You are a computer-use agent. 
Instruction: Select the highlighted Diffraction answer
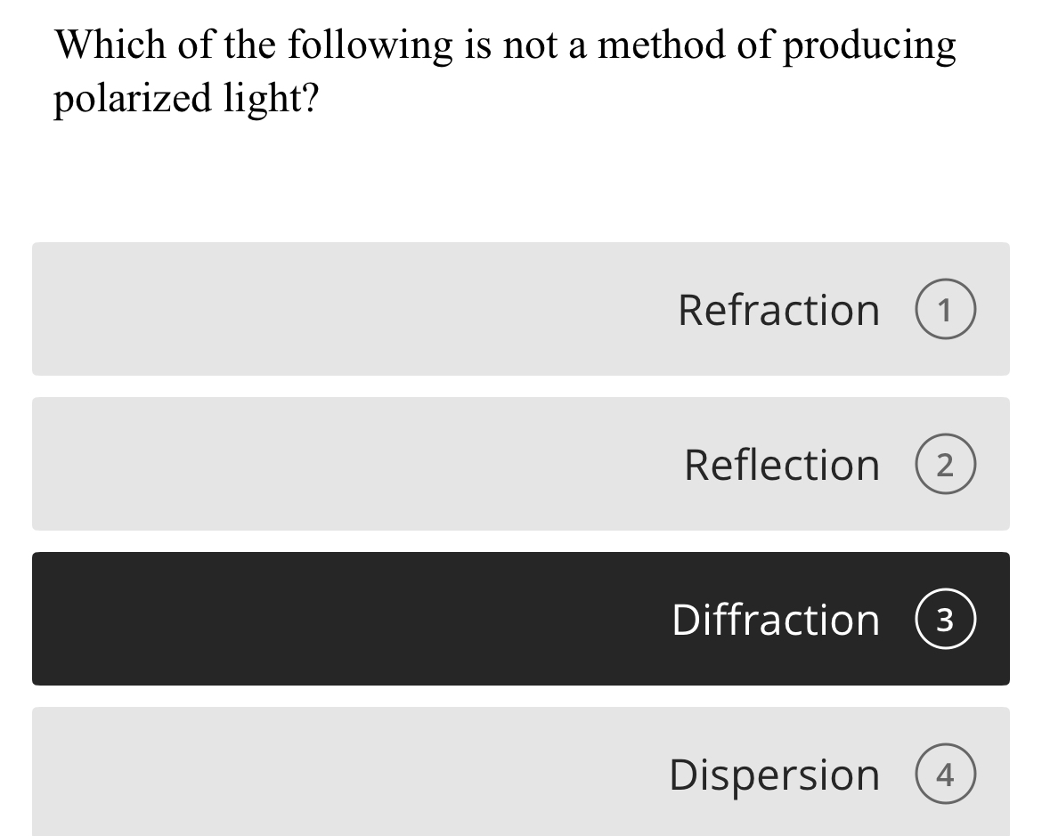[x=521, y=618]
